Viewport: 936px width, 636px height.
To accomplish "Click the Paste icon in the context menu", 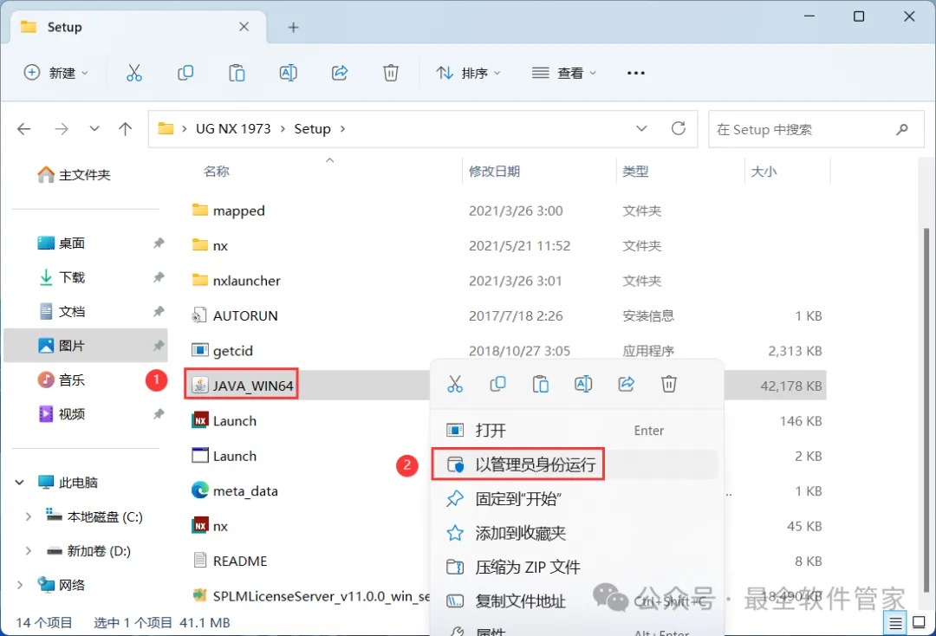I will 541,384.
